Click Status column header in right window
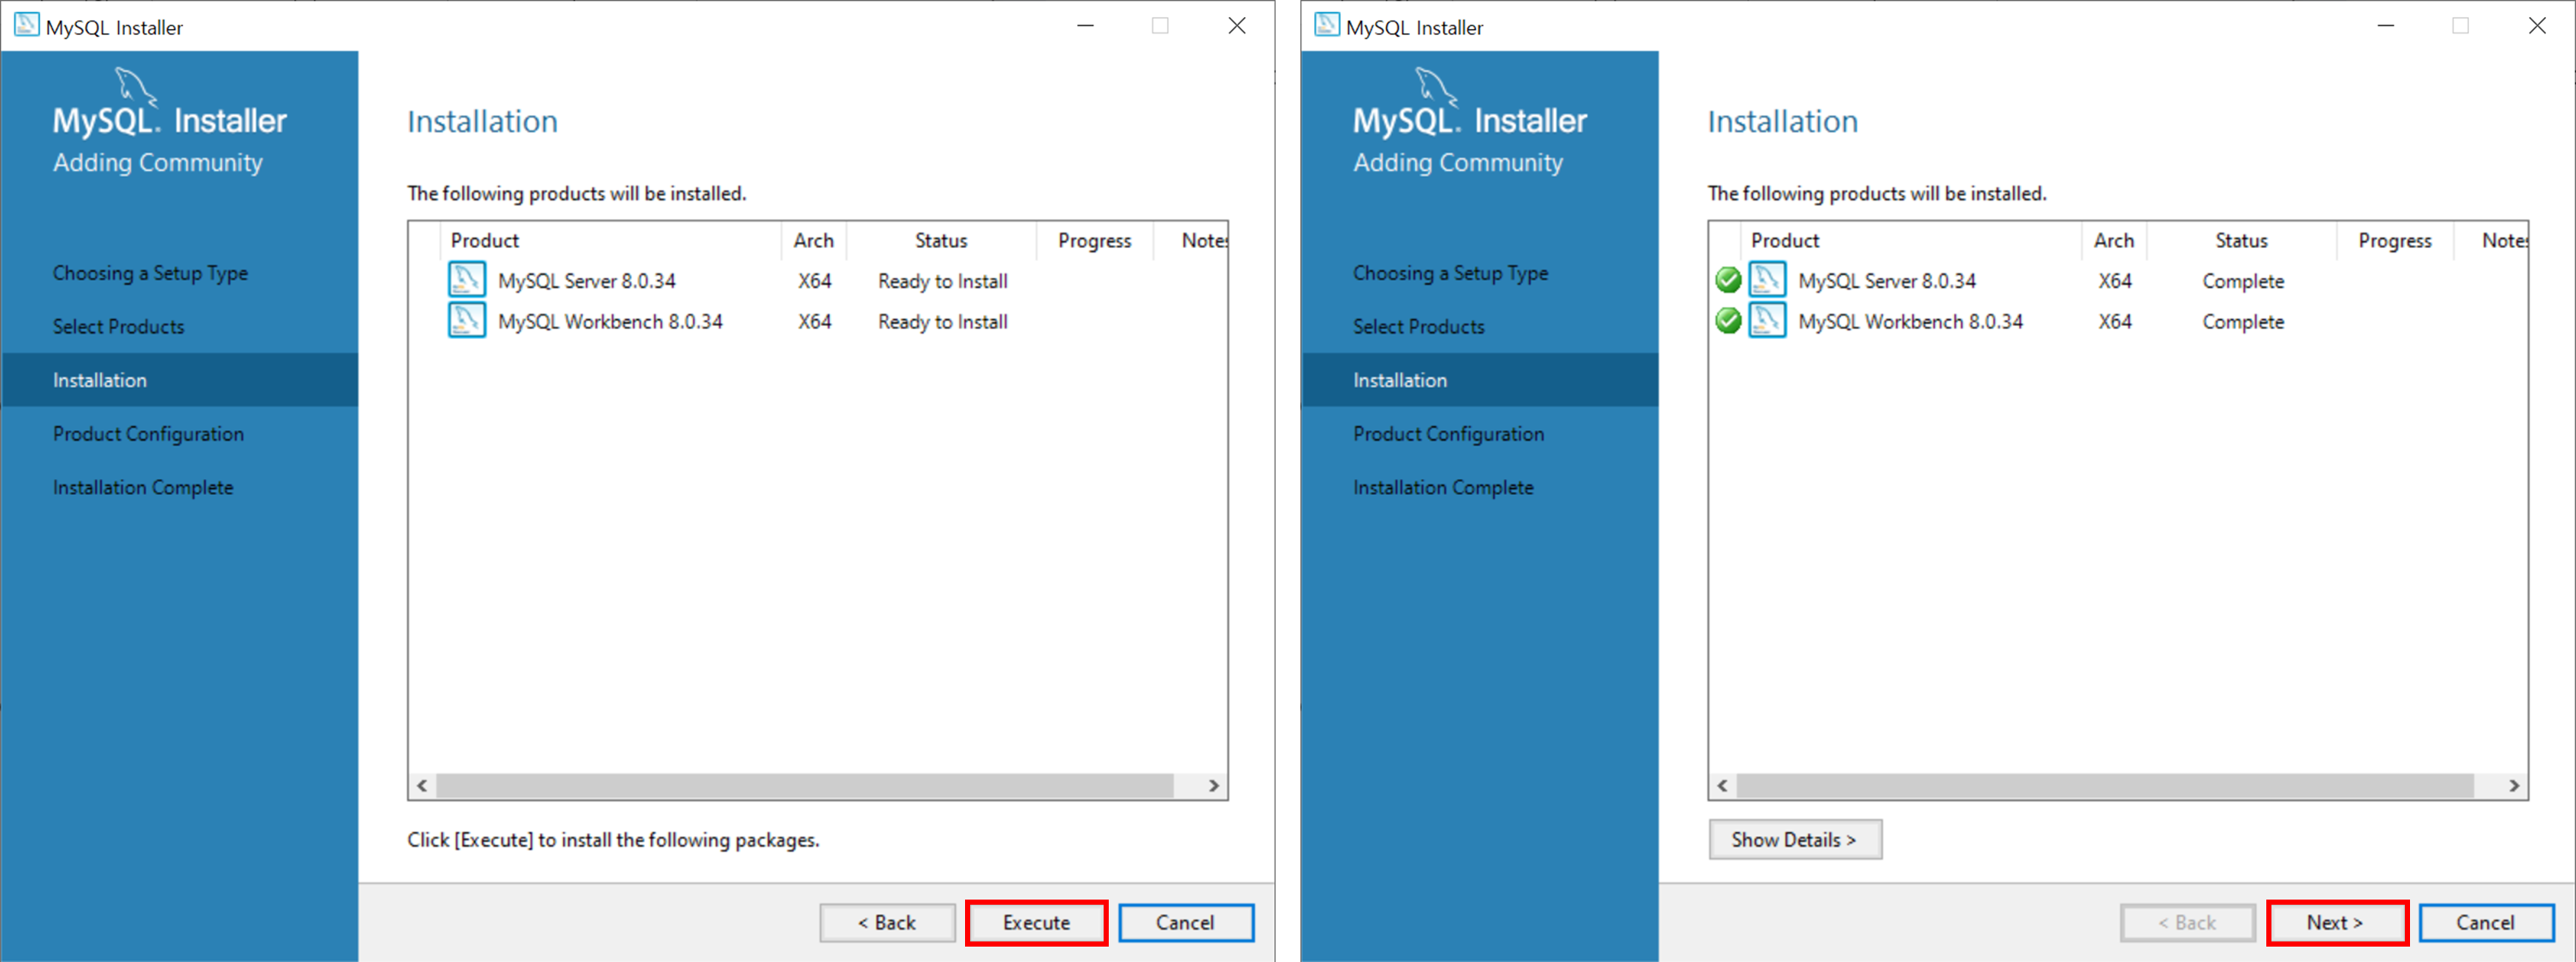 pyautogui.click(x=2241, y=240)
